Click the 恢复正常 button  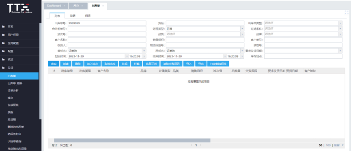pos(151,64)
